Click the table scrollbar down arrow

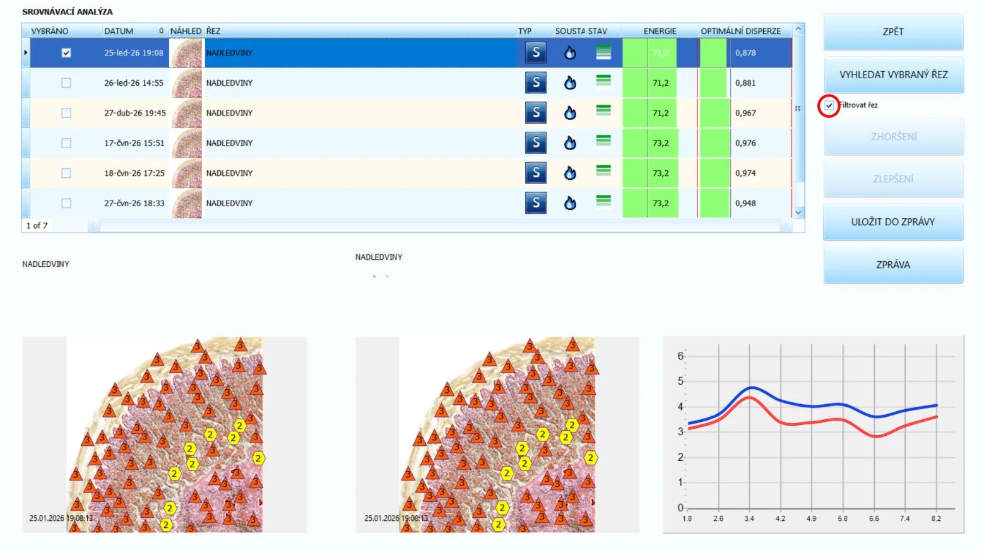point(798,212)
